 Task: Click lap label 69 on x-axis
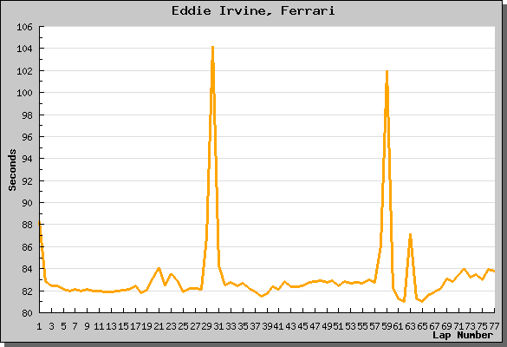click(446, 326)
